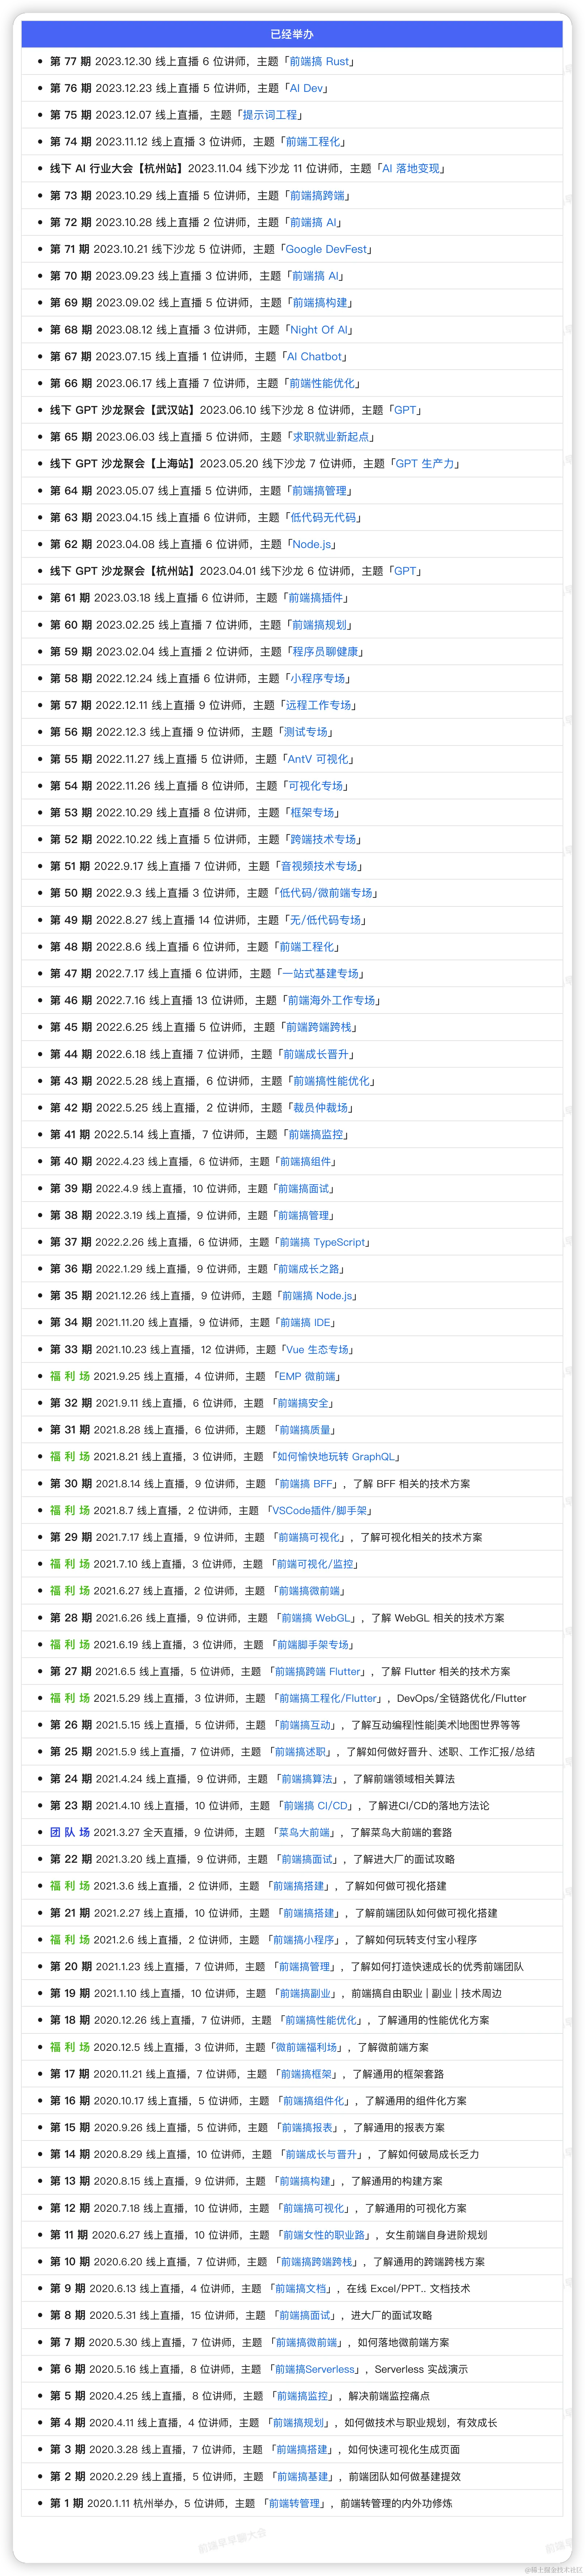Open 前端搞监控 link in 第 41 期
585x2576 pixels.
click(316, 1135)
